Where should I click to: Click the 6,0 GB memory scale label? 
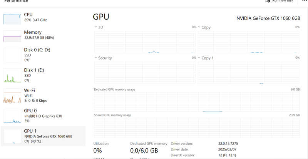[295, 89]
